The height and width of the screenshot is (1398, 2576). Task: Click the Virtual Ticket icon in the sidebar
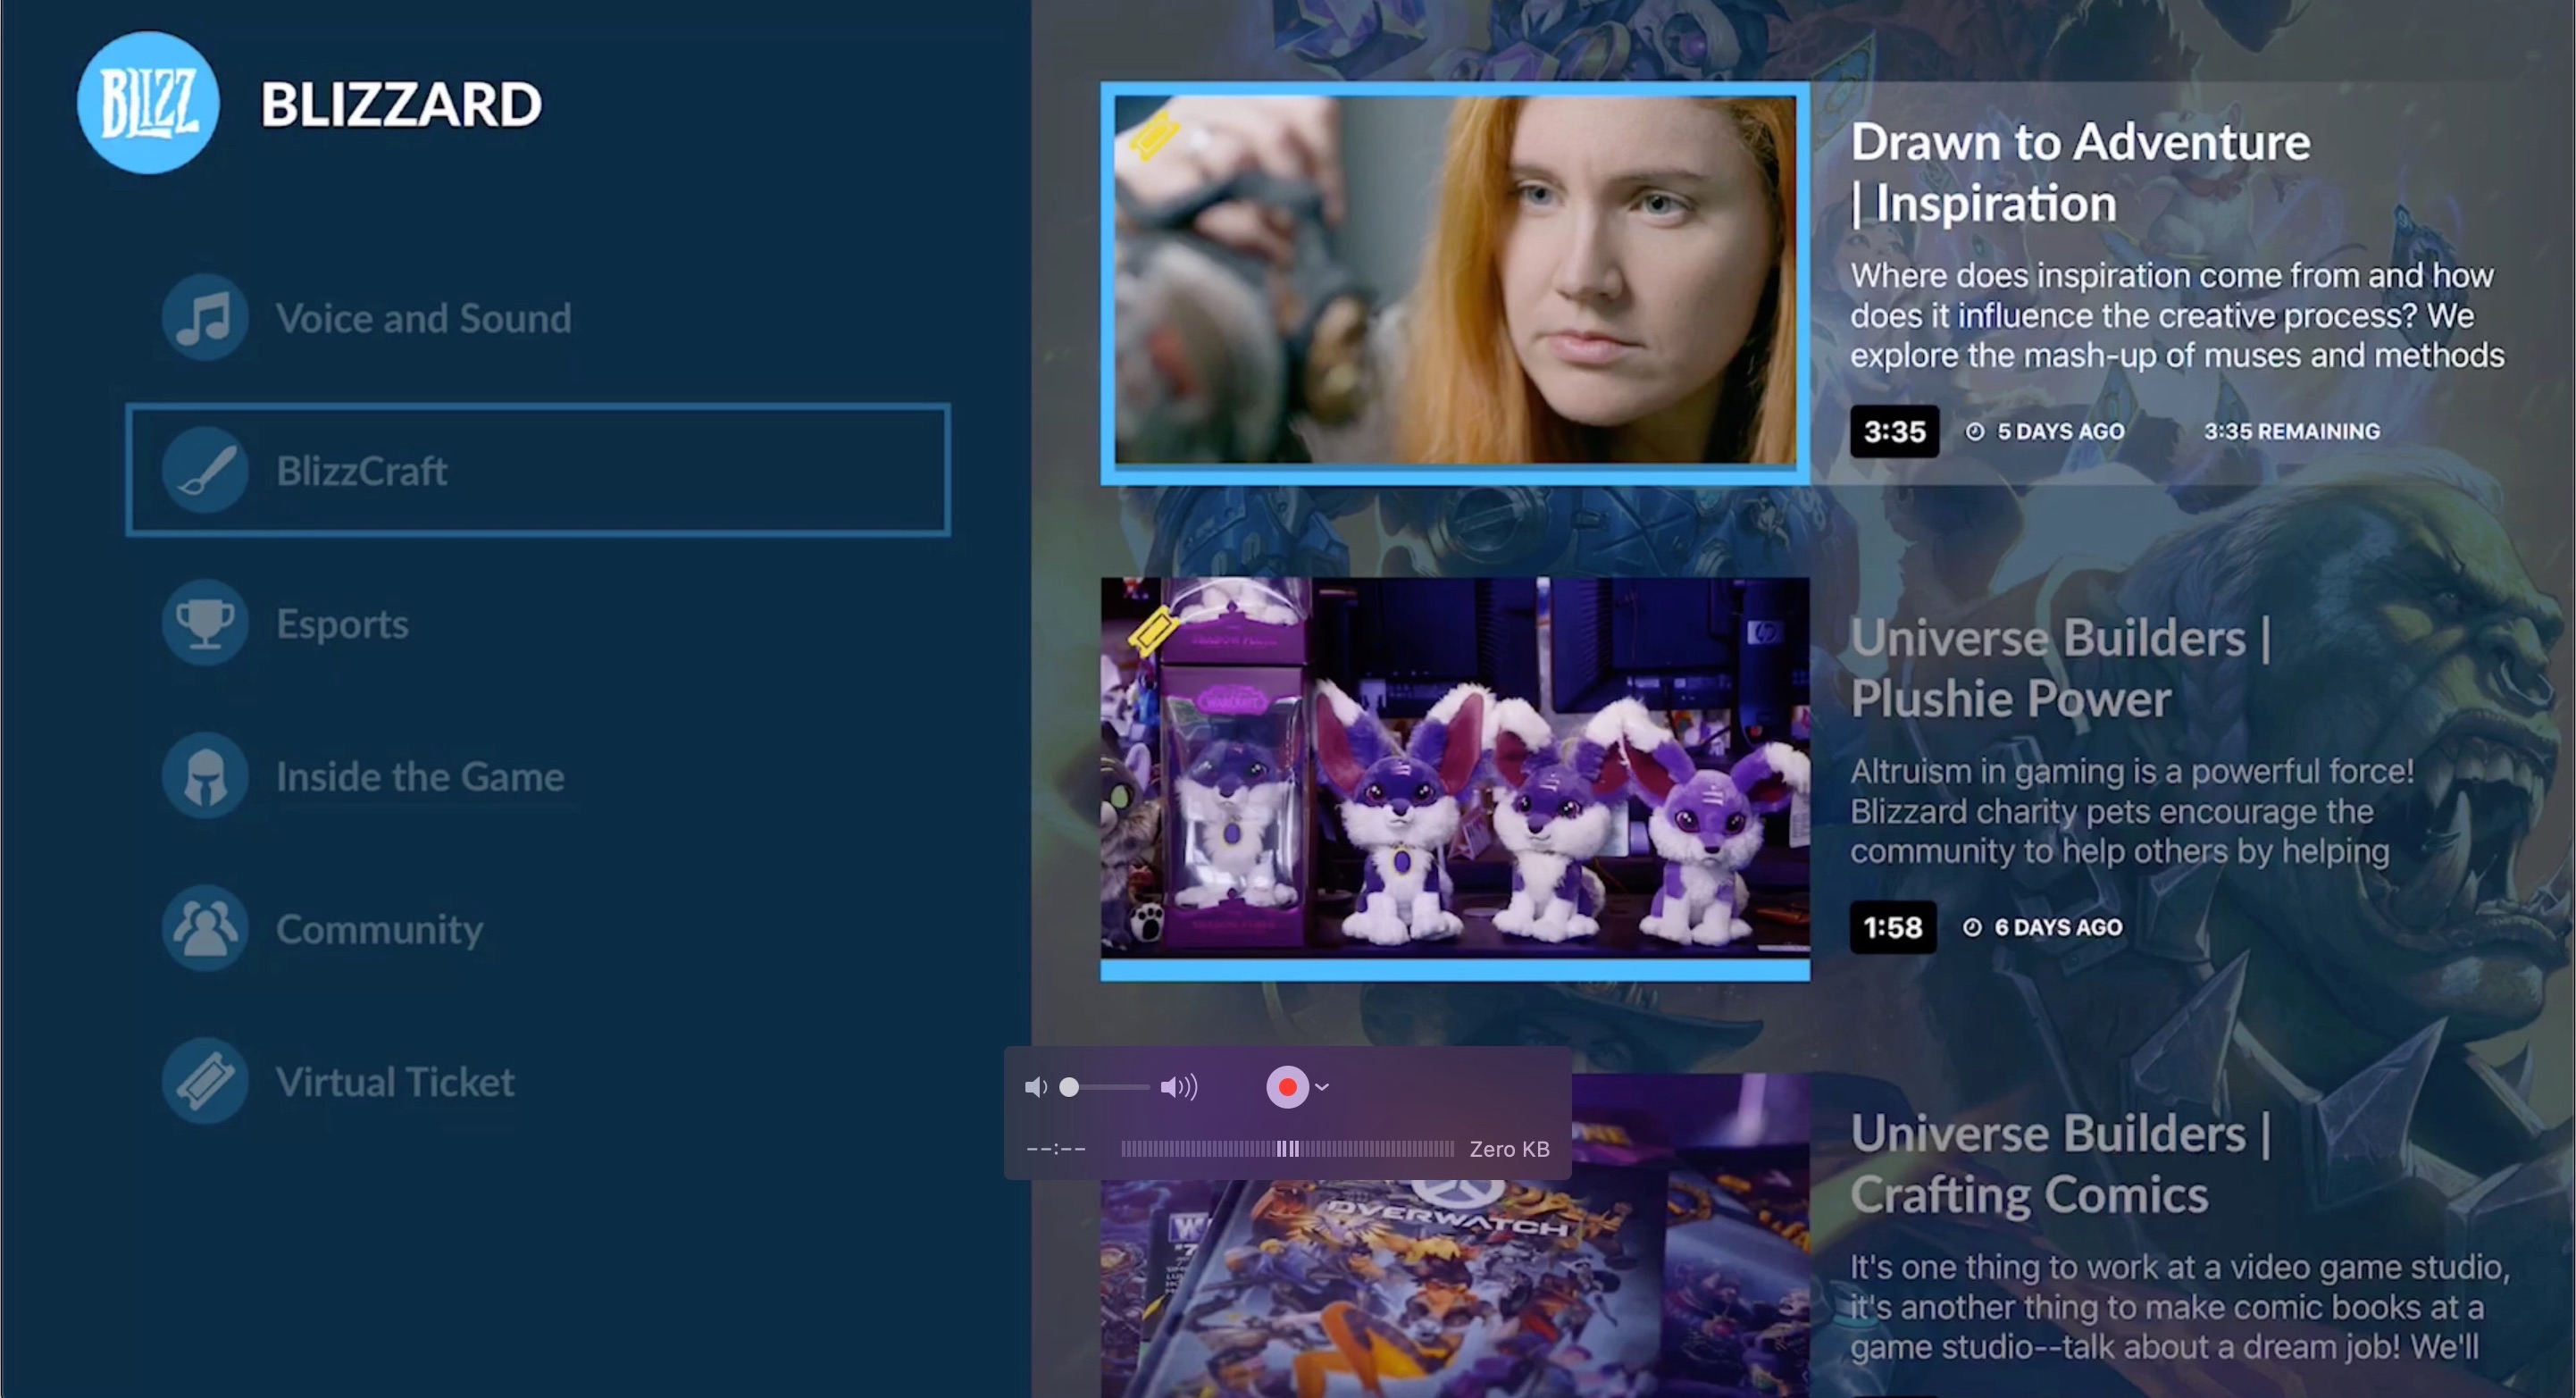(x=205, y=1082)
